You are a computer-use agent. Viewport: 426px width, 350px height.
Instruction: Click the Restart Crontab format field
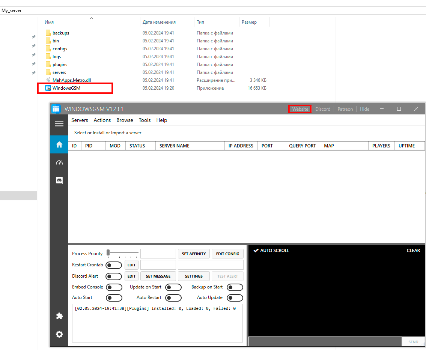[158, 265]
